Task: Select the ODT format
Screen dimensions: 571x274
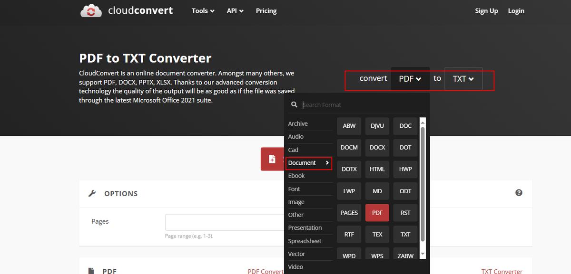Action: (x=405, y=191)
